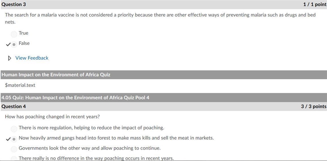Viewport: 327px width, 161px height.
Task: Click the Question 4 header
Action: point(14,106)
